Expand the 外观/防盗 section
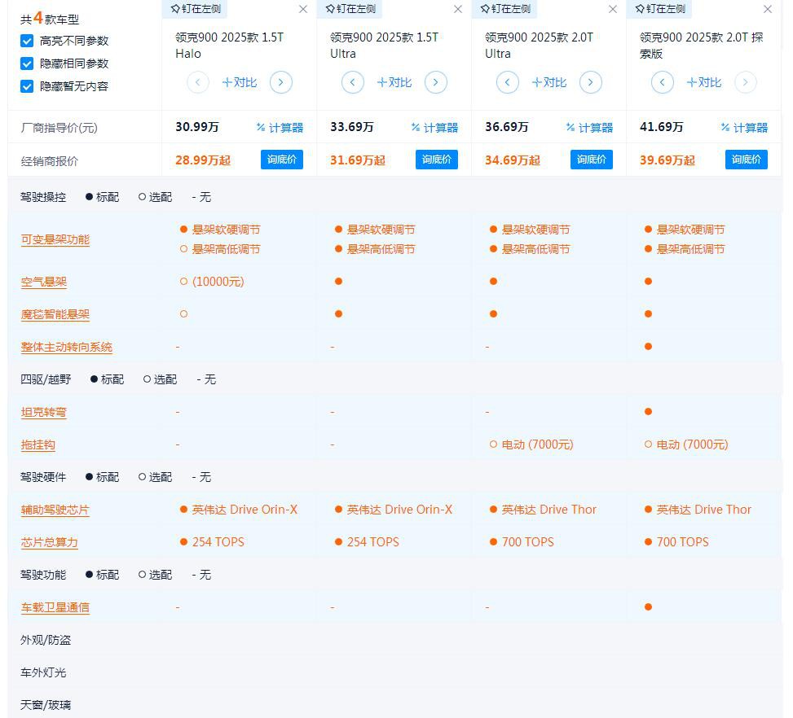This screenshot has height=718, width=793. pyautogui.click(x=46, y=640)
